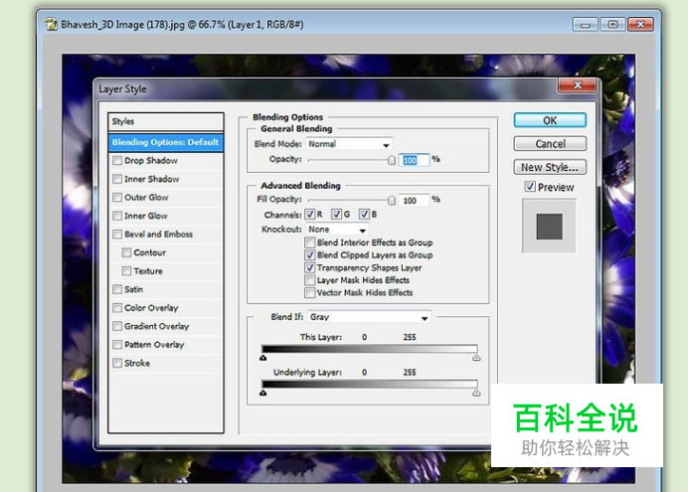Image resolution: width=688 pixels, height=492 pixels.
Task: Click Underlying Layer black slider triangle
Action: coord(263,394)
